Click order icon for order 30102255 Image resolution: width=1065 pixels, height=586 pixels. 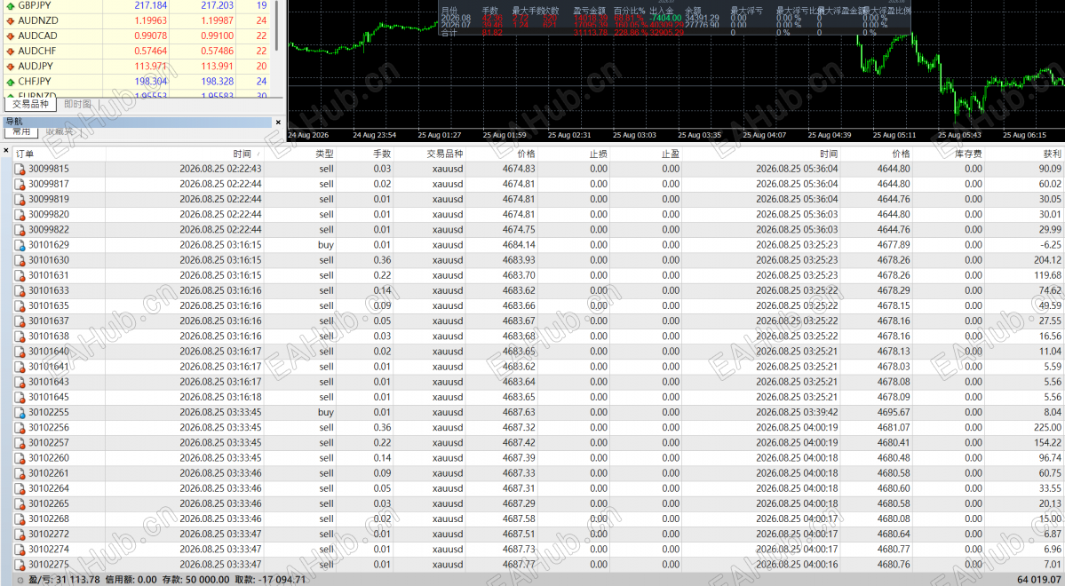(x=20, y=412)
